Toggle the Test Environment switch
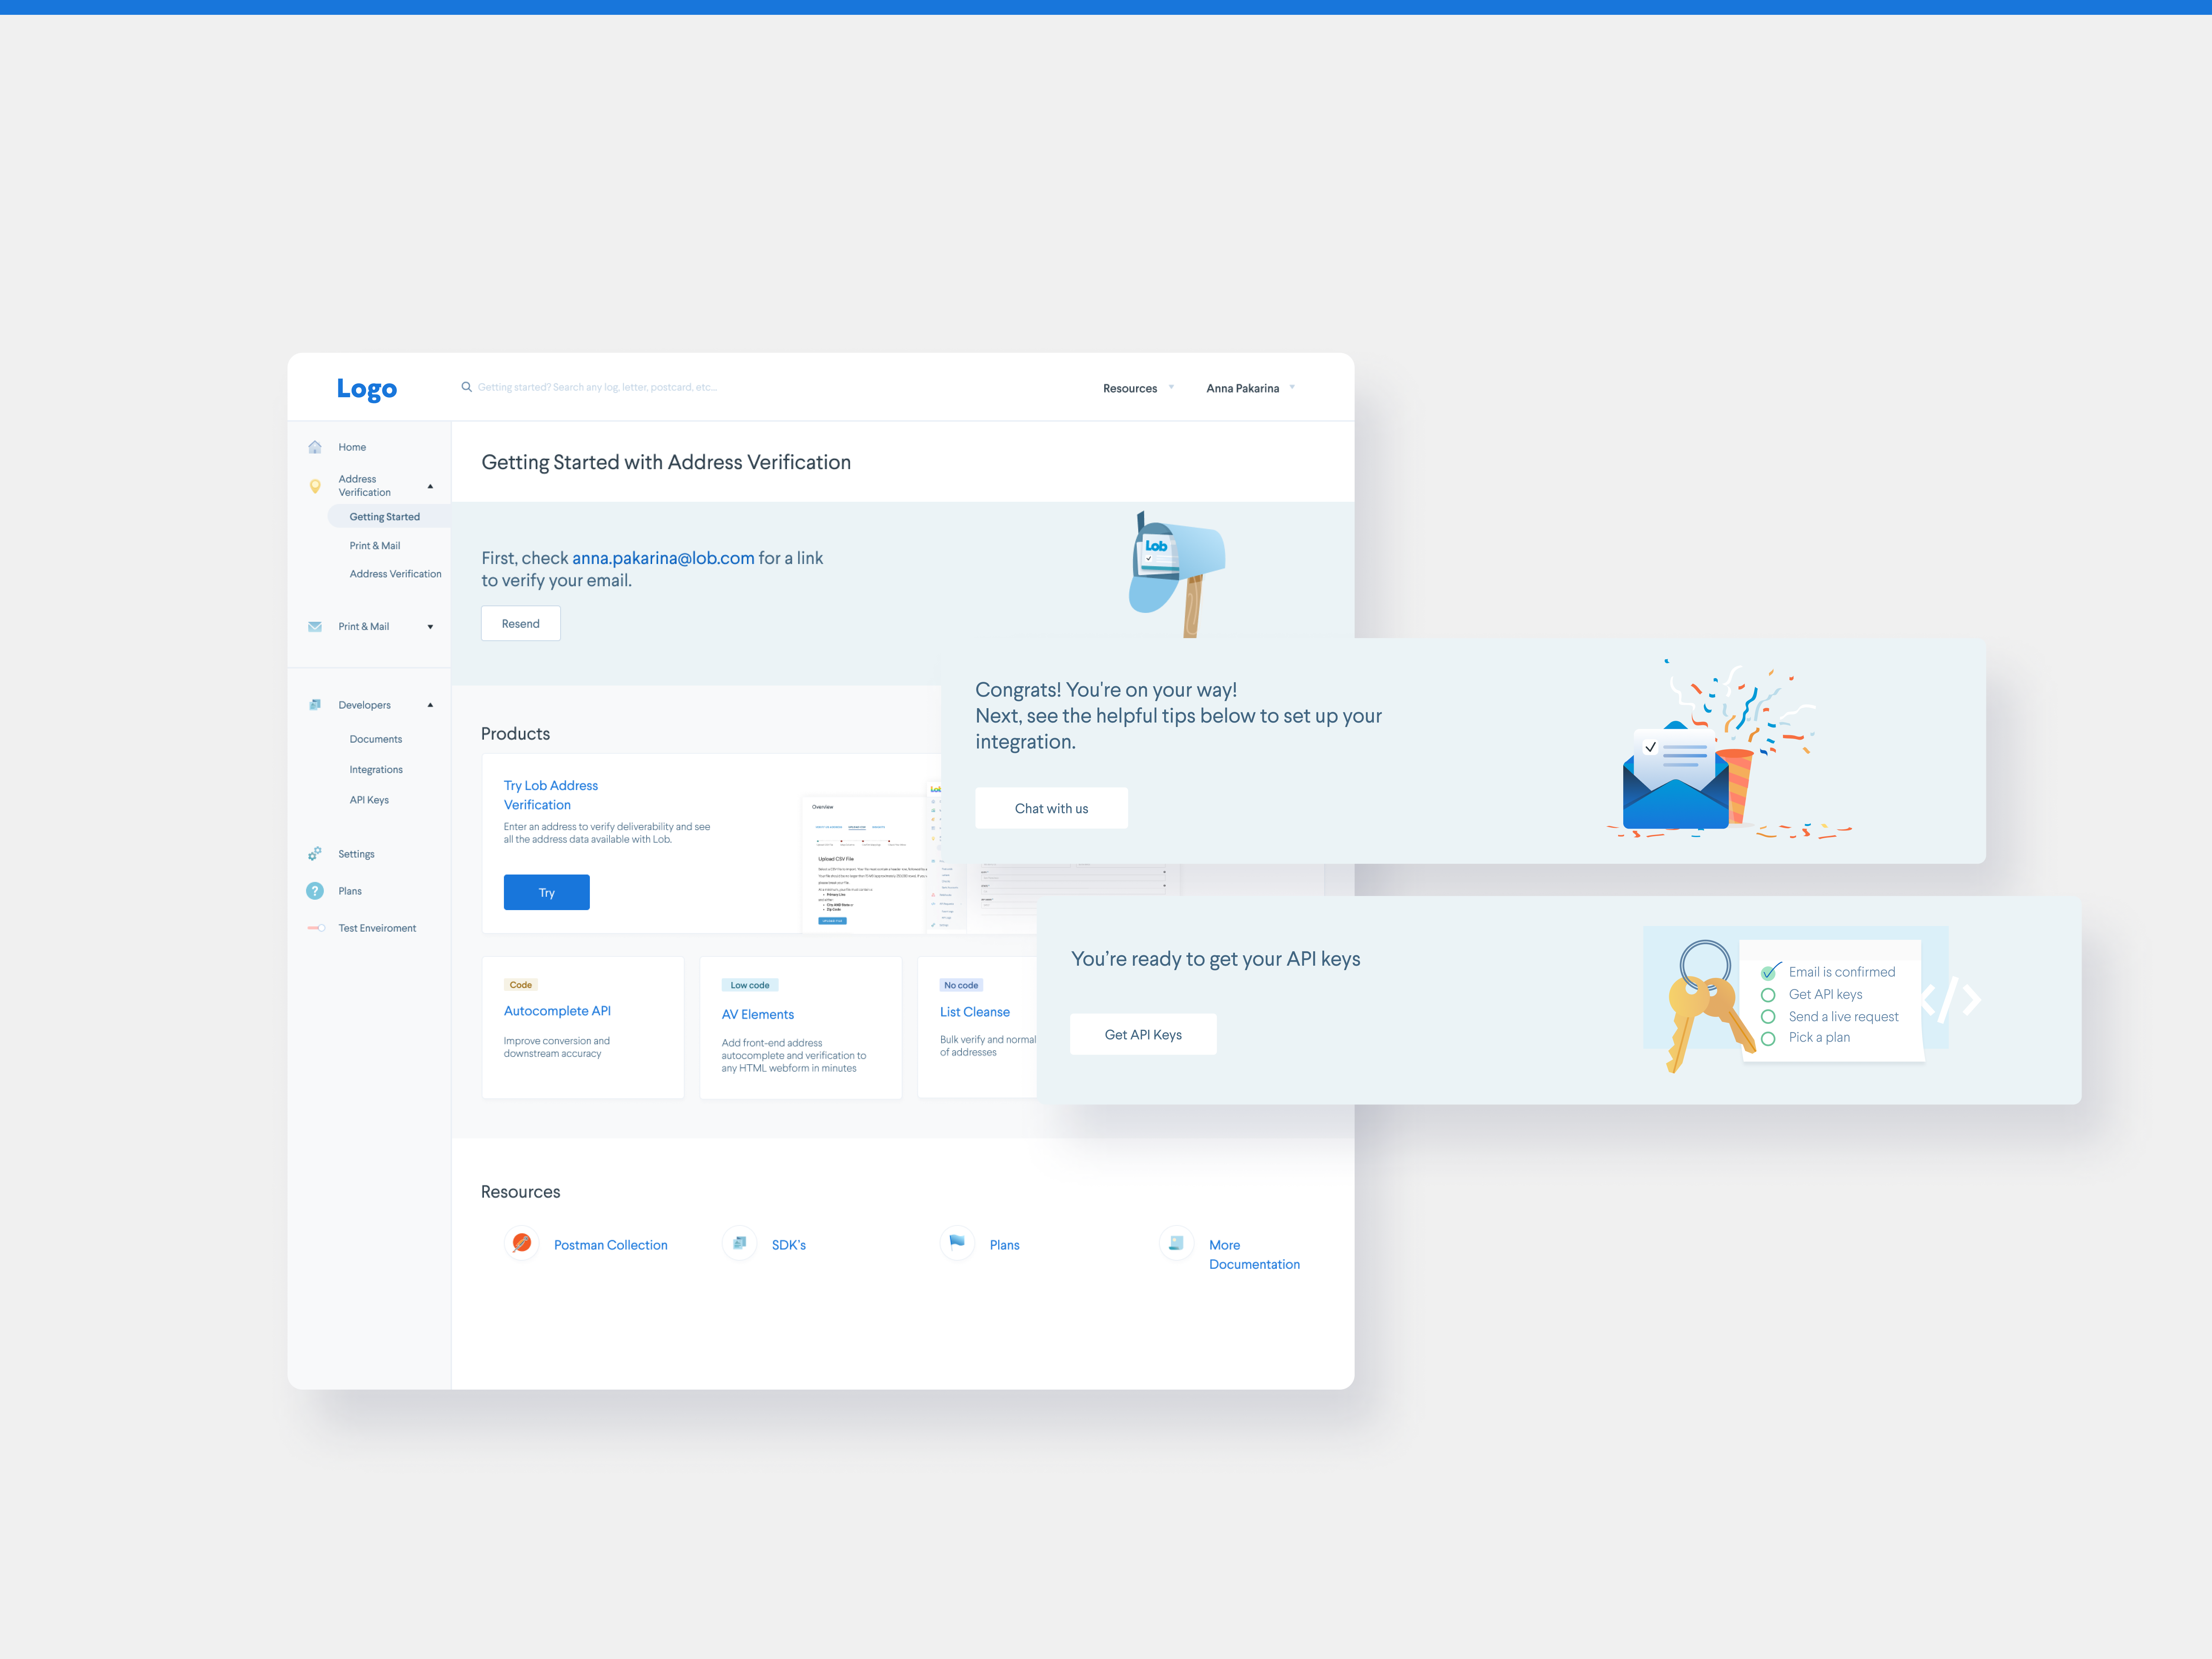The image size is (2212, 1659). (316, 928)
